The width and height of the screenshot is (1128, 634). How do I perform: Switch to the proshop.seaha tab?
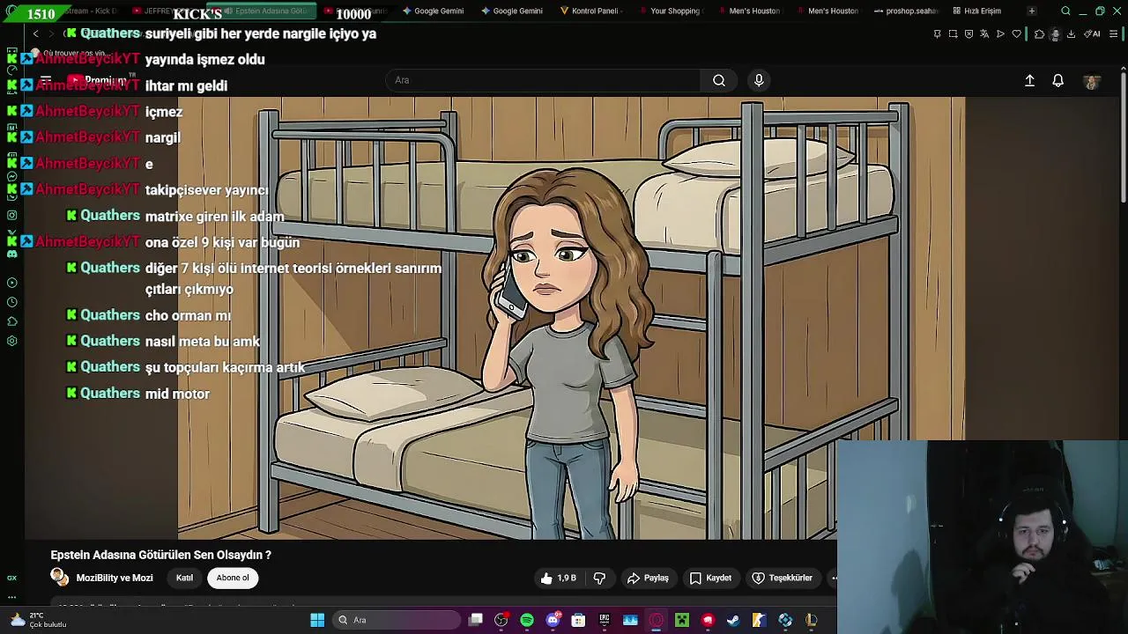(905, 11)
